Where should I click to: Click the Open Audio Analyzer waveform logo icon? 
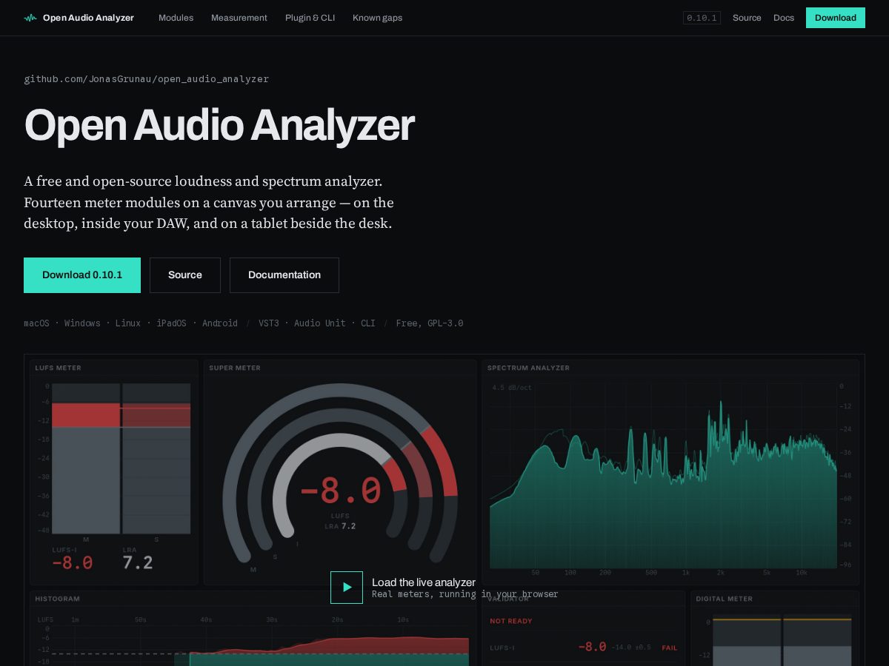30,18
